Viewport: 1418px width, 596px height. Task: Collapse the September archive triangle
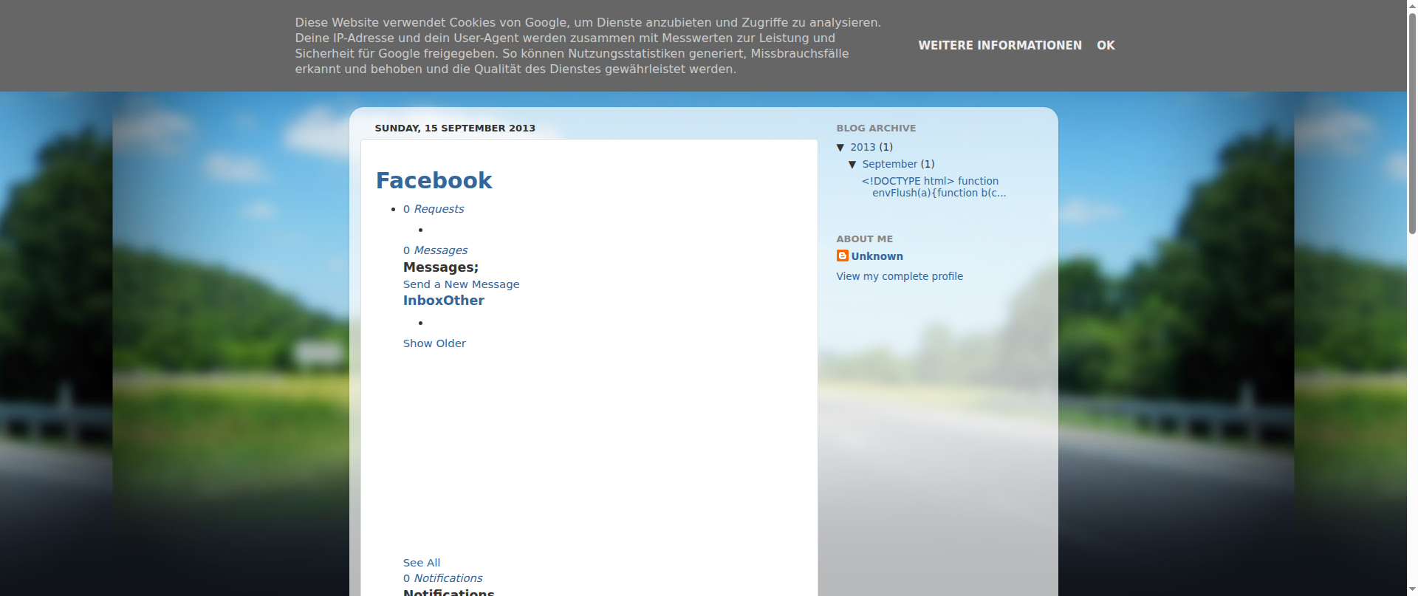[852, 165]
